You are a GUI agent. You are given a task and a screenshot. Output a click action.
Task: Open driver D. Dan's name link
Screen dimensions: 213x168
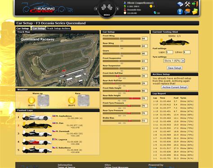click(60, 123)
